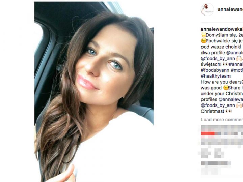Image resolution: width=243 pixels, height=182 pixels.
Task: Open @annale mention after 'dwa profile'
Action: [x=235, y=53]
